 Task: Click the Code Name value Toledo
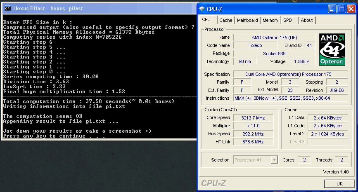click(255, 45)
